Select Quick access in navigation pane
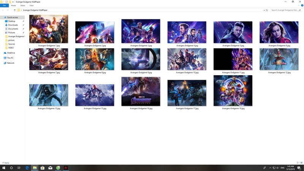Viewport: 304px width, 171px height. 12,17
